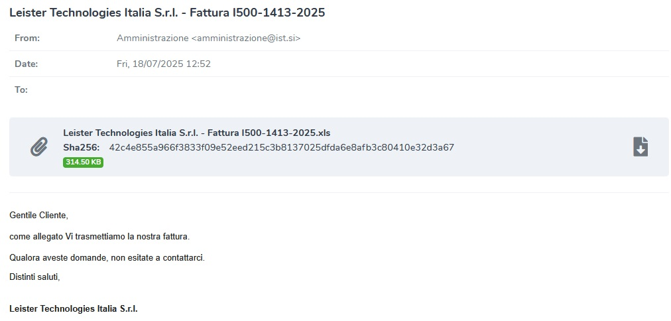The width and height of the screenshot is (671, 321).
Task: Click the Gentile Cliente greeting line
Action: click(39, 216)
